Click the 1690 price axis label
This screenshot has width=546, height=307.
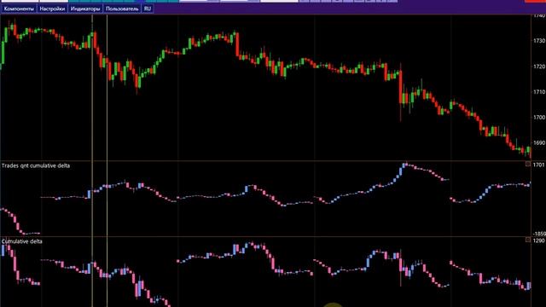tap(539, 142)
